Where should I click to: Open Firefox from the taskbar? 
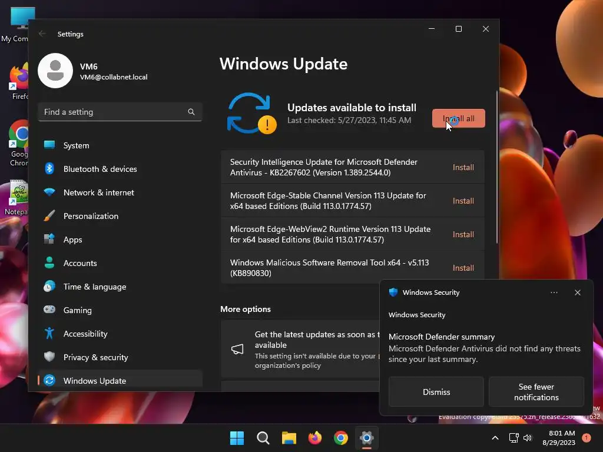click(x=315, y=438)
